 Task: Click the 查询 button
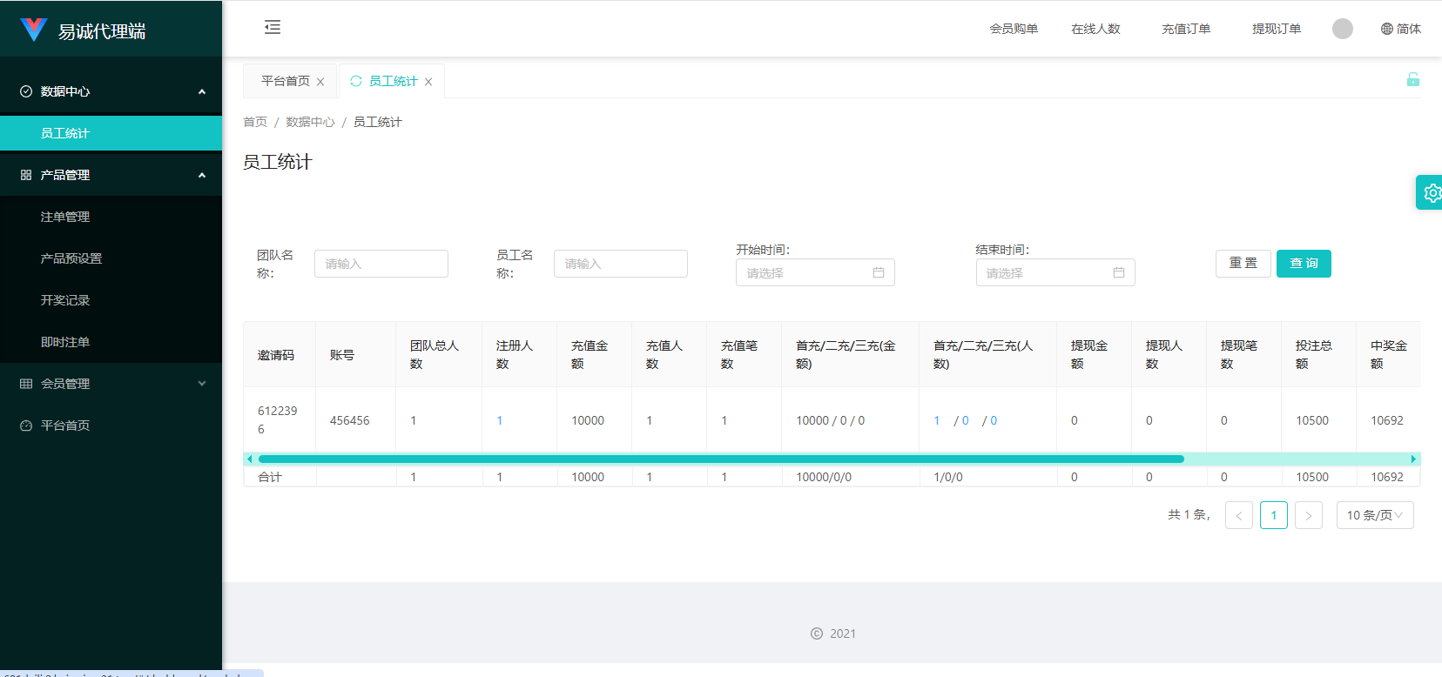click(1303, 264)
